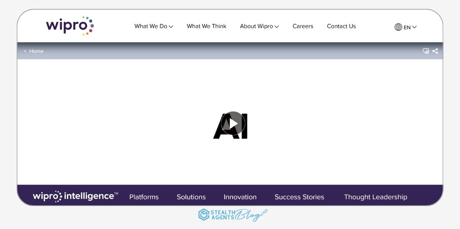
Task: Click the share icon
Action: (435, 51)
